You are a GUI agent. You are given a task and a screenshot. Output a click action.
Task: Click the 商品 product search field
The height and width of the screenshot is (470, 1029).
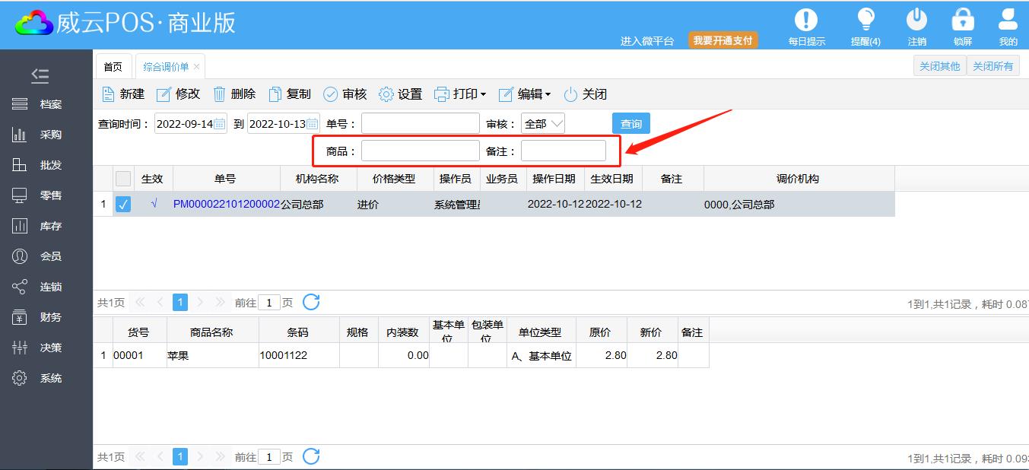420,151
